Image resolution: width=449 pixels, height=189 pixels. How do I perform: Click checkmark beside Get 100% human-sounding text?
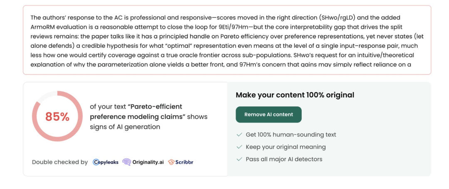(x=239, y=135)
